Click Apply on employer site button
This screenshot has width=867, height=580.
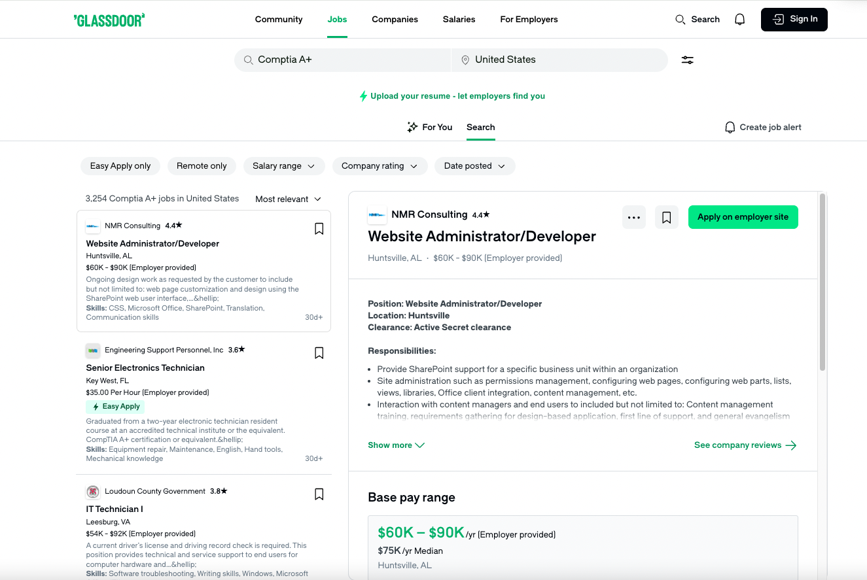(x=743, y=217)
